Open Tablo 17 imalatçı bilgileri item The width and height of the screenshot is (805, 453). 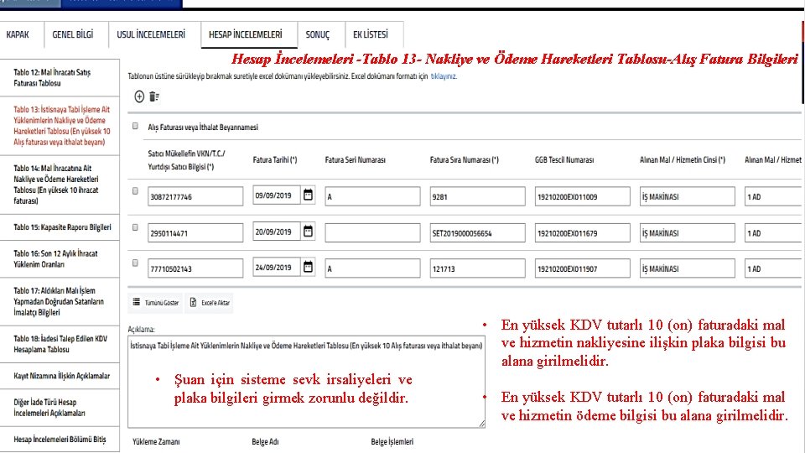click(x=60, y=301)
